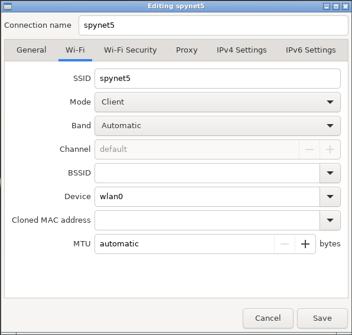
Task: Expand the Device dropdown arrow
Action: [330, 197]
